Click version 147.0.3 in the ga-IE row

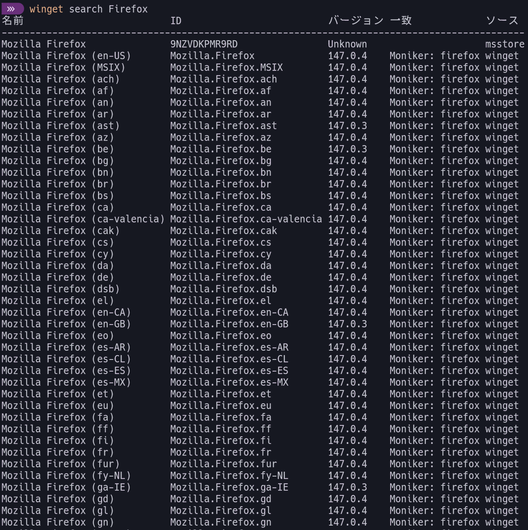347,487
